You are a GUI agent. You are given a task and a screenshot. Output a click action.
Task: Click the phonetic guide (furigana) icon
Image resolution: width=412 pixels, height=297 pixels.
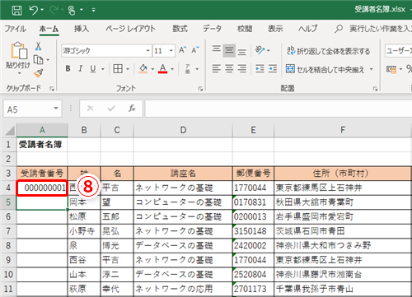pos(188,68)
